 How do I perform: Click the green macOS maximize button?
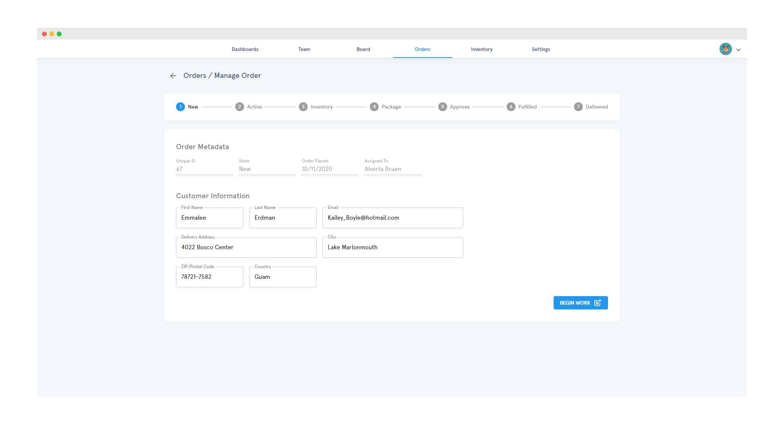59,34
